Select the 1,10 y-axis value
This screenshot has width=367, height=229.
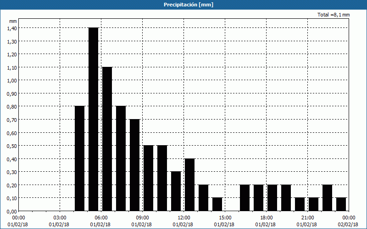point(12,67)
